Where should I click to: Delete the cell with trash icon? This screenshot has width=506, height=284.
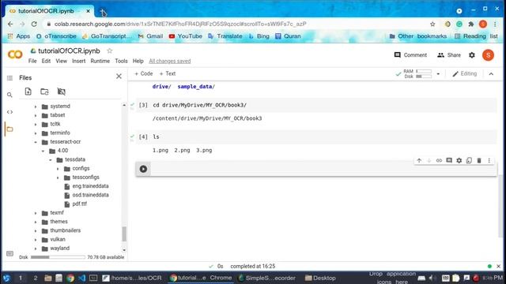point(479,160)
